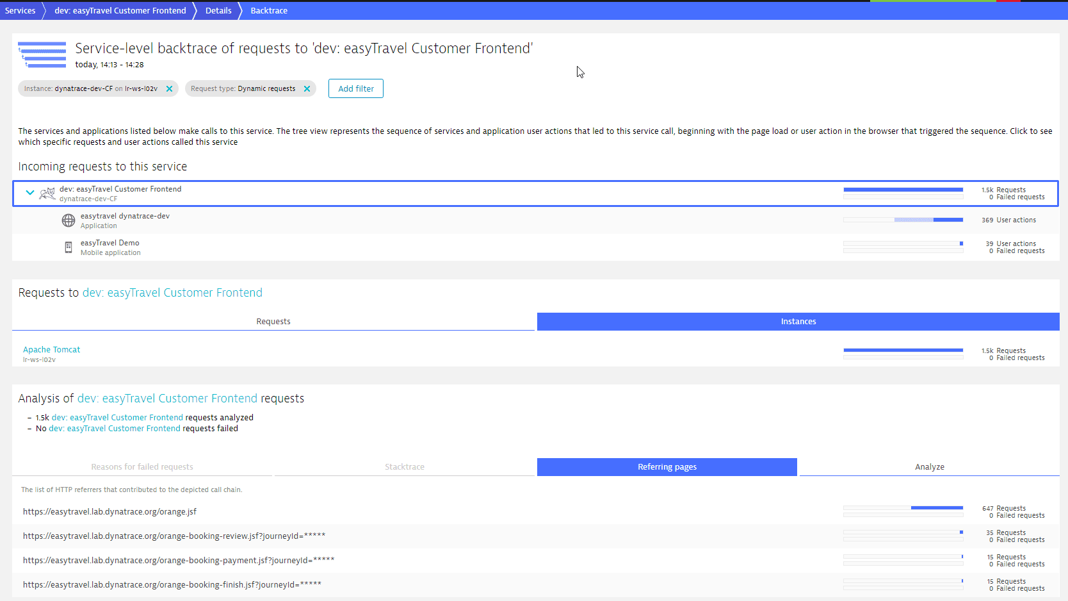Click the orange-booking-payment.jsf referrer URL
The image size is (1068, 601).
[179, 561]
